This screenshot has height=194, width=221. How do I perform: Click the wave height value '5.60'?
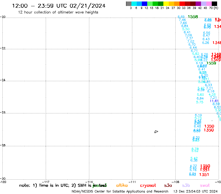(x=200, y=95)
